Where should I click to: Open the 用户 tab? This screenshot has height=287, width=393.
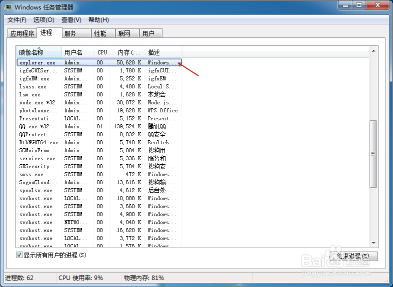click(150, 33)
